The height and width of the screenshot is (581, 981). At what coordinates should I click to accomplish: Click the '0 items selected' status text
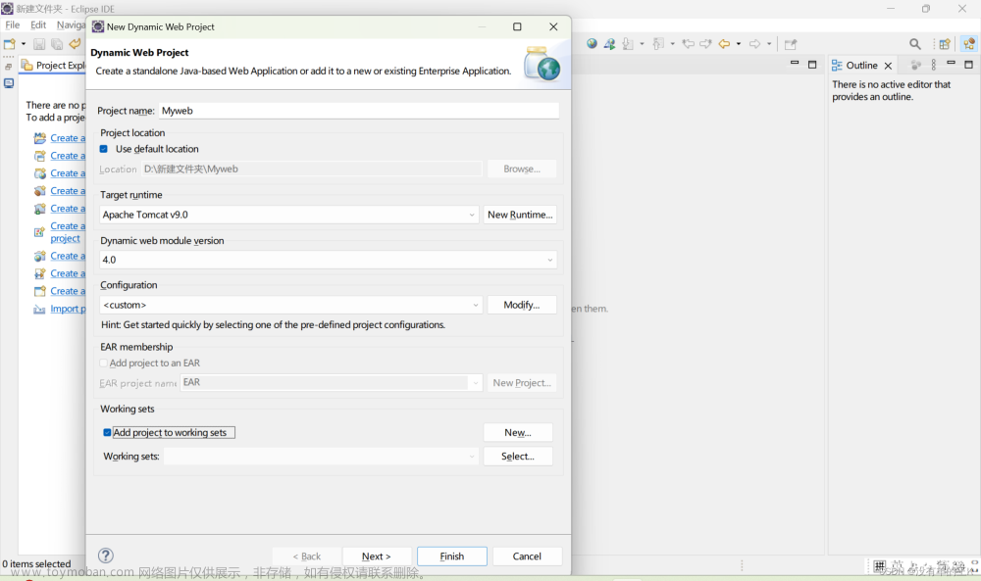click(x=37, y=563)
